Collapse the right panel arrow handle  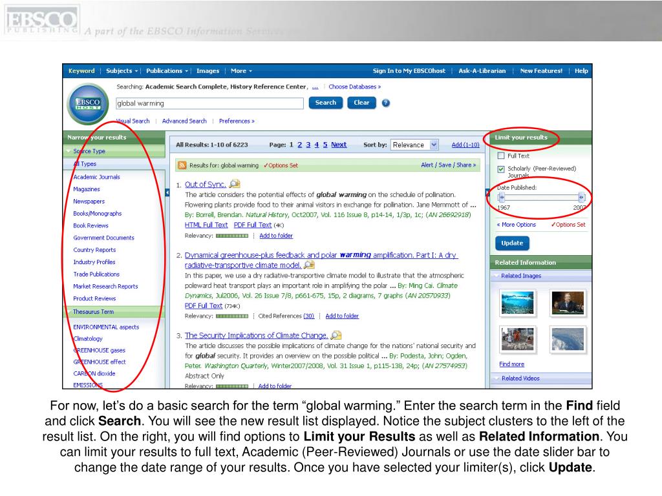pyautogui.click(x=487, y=192)
